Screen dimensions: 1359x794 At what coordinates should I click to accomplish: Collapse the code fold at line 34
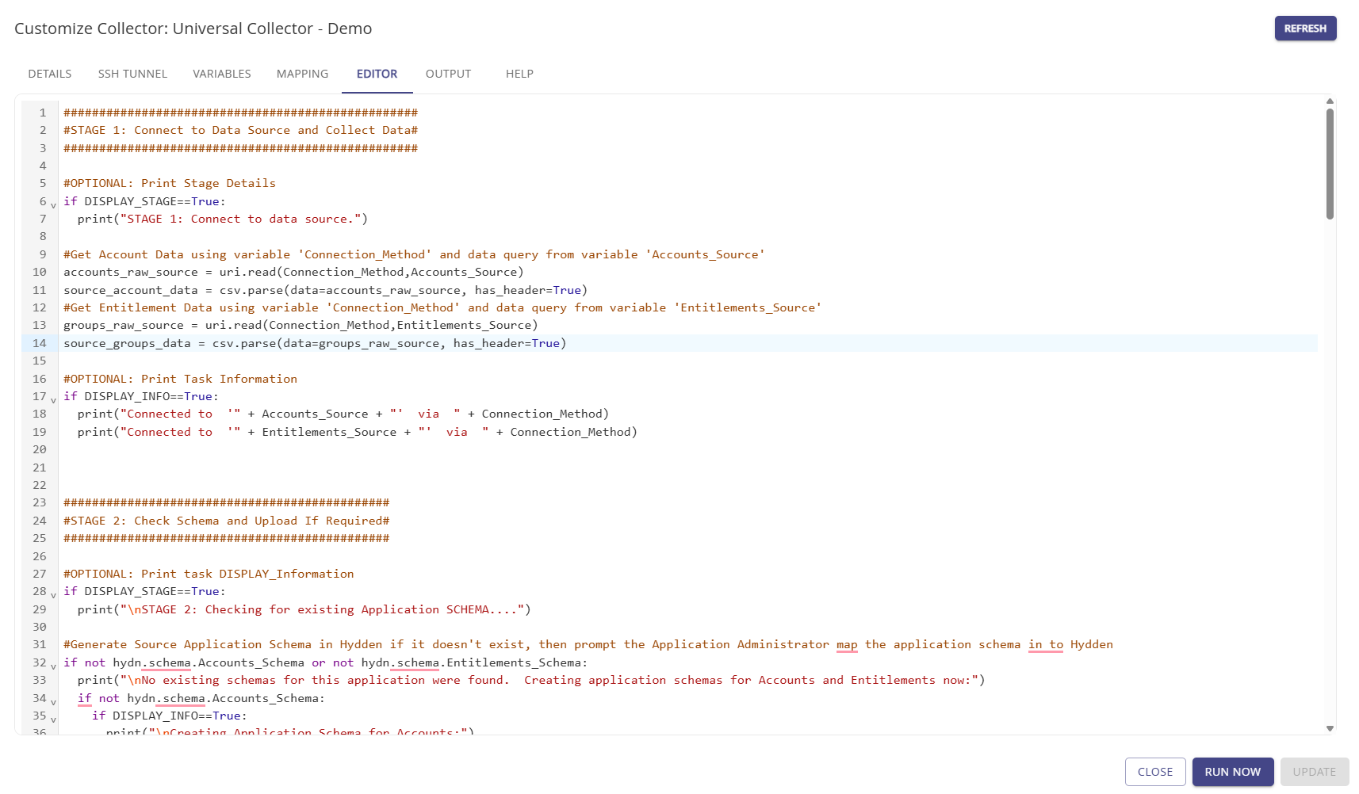pyautogui.click(x=53, y=701)
